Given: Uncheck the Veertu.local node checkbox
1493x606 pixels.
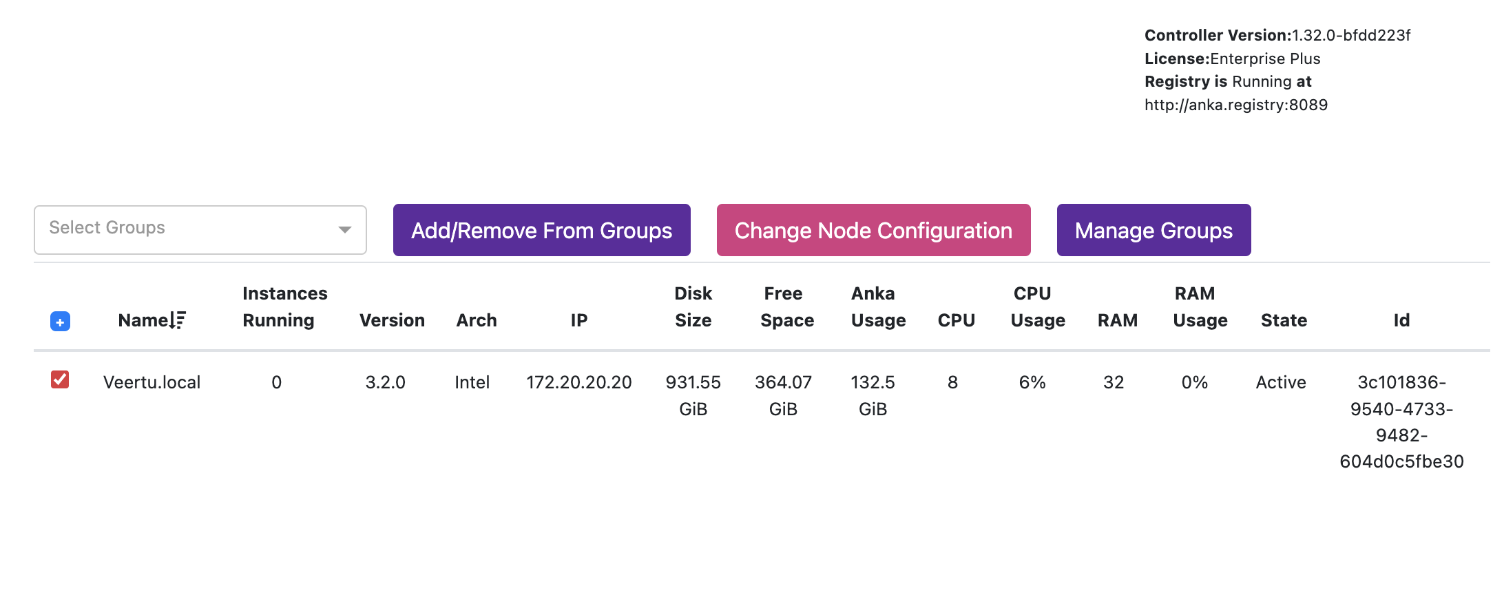Looking at the screenshot, I should point(60,379).
